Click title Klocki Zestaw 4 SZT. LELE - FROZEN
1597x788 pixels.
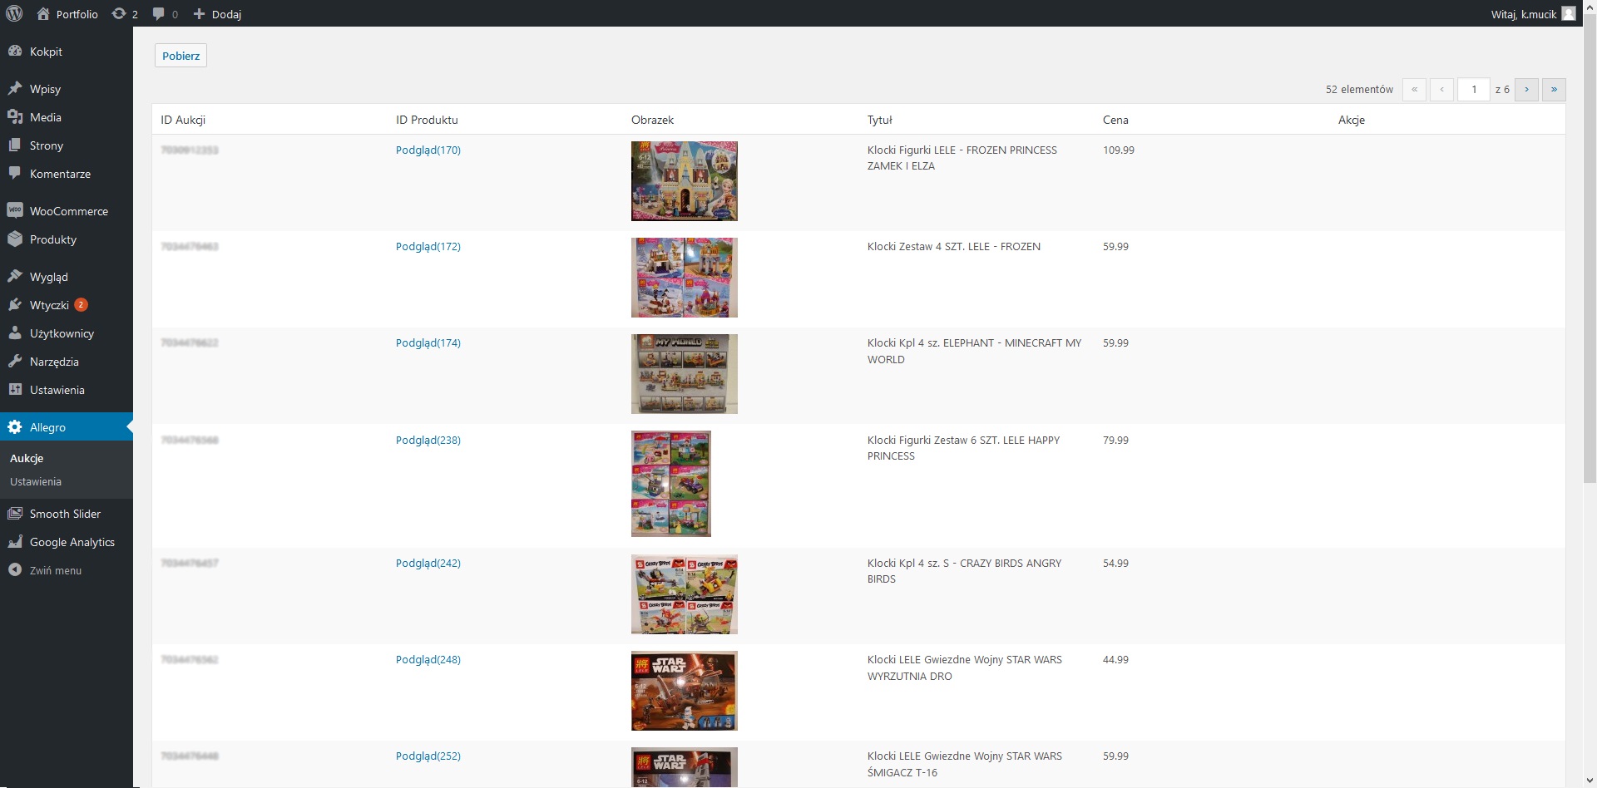coord(954,246)
